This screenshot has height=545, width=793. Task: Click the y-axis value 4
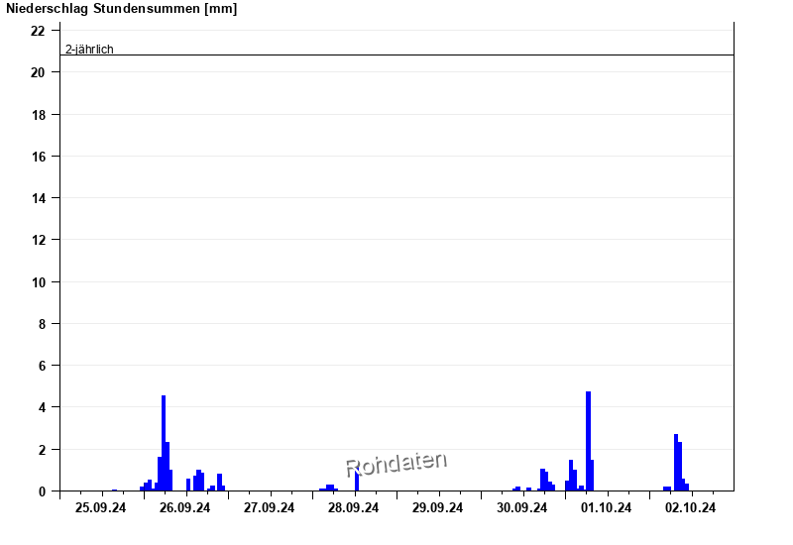coord(42,407)
